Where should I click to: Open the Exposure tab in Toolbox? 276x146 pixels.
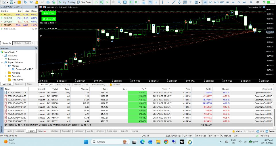tap(20, 131)
